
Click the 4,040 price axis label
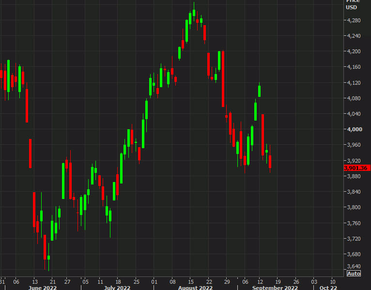[x=354, y=114]
